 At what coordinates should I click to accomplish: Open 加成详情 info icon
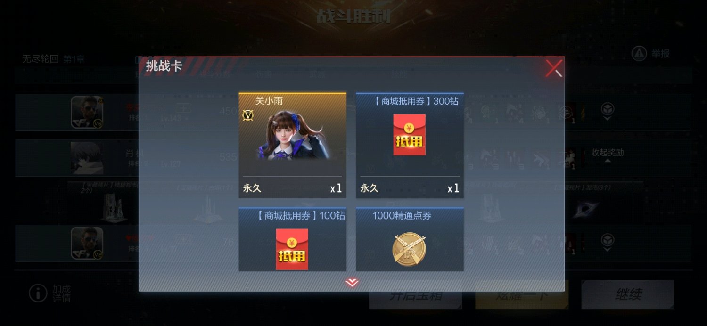point(38,293)
